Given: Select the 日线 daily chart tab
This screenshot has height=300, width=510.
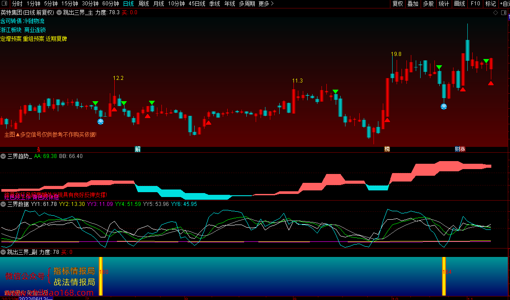Looking at the screenshot, I should coord(129,4).
